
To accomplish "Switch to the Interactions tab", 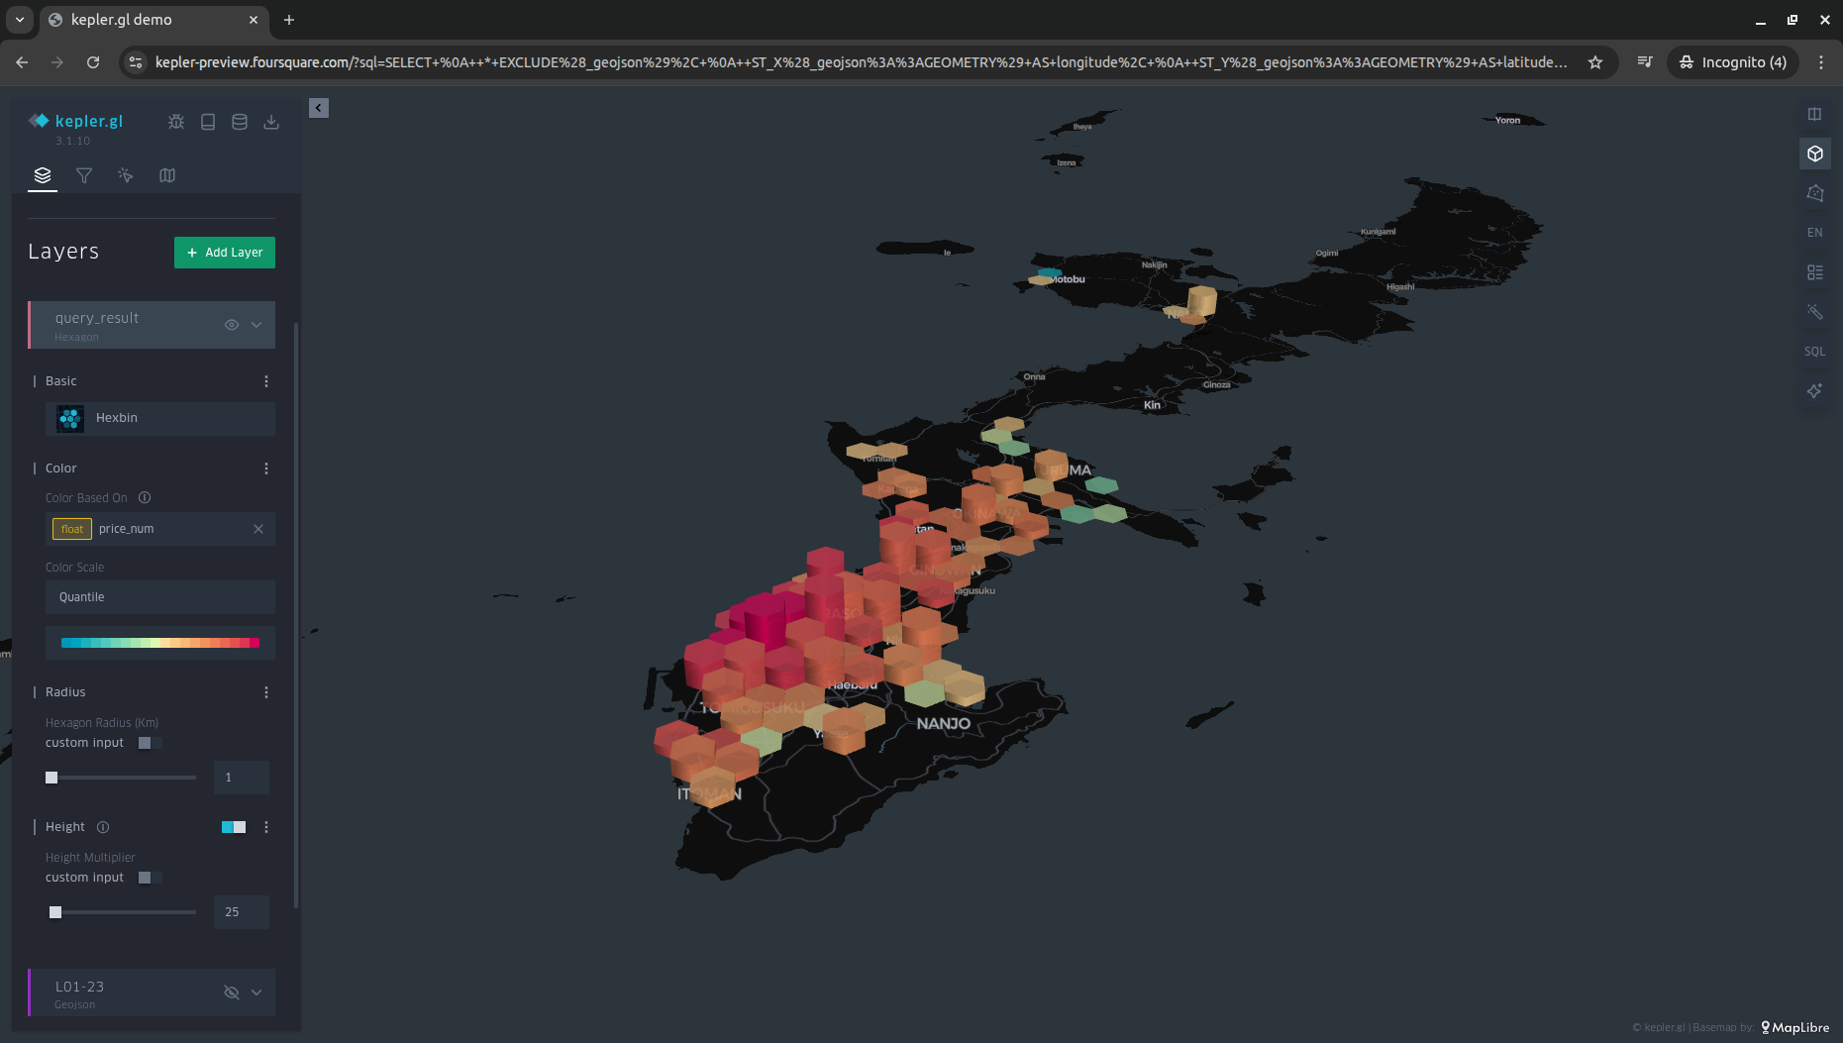I will point(126,175).
